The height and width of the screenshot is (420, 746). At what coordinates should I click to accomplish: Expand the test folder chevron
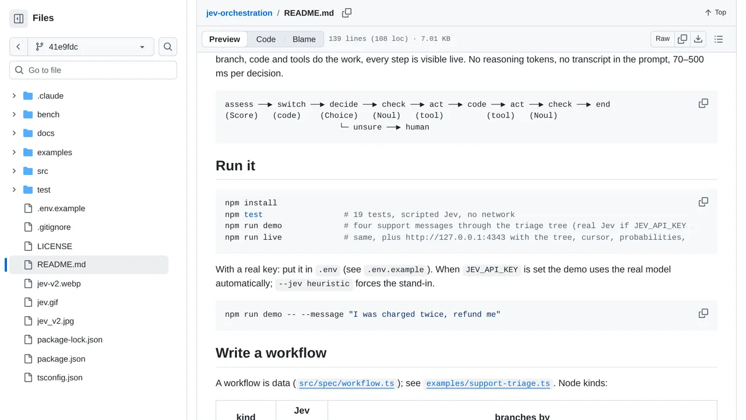[14, 190]
